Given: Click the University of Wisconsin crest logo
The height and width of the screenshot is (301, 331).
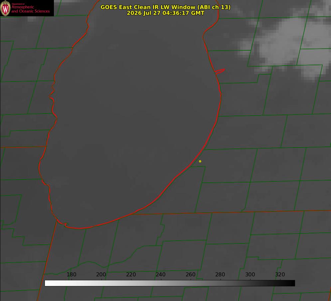Looking at the screenshot, I should [x=5, y=8].
